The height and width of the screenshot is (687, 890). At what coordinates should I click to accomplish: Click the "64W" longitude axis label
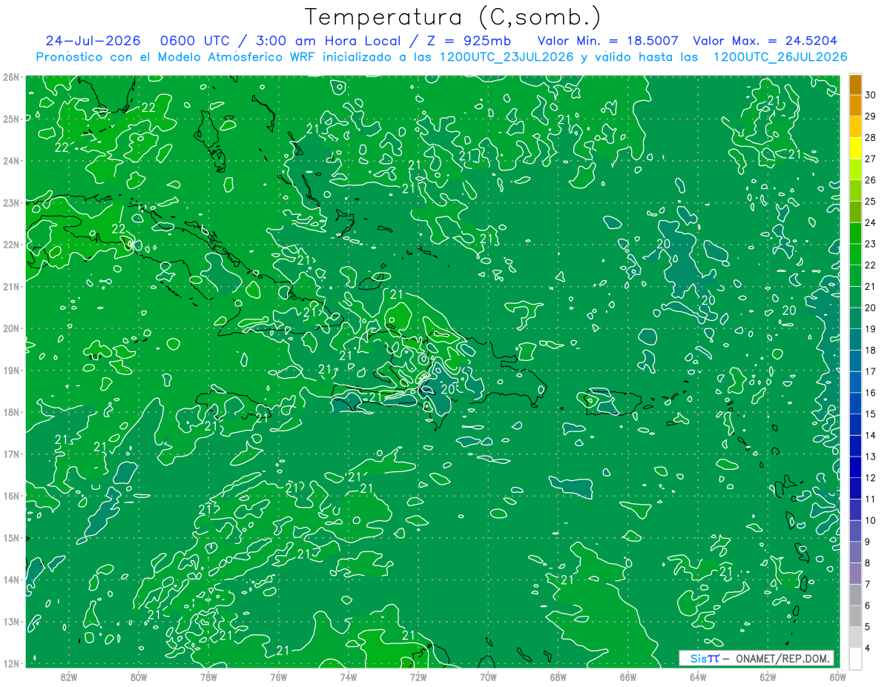click(698, 677)
